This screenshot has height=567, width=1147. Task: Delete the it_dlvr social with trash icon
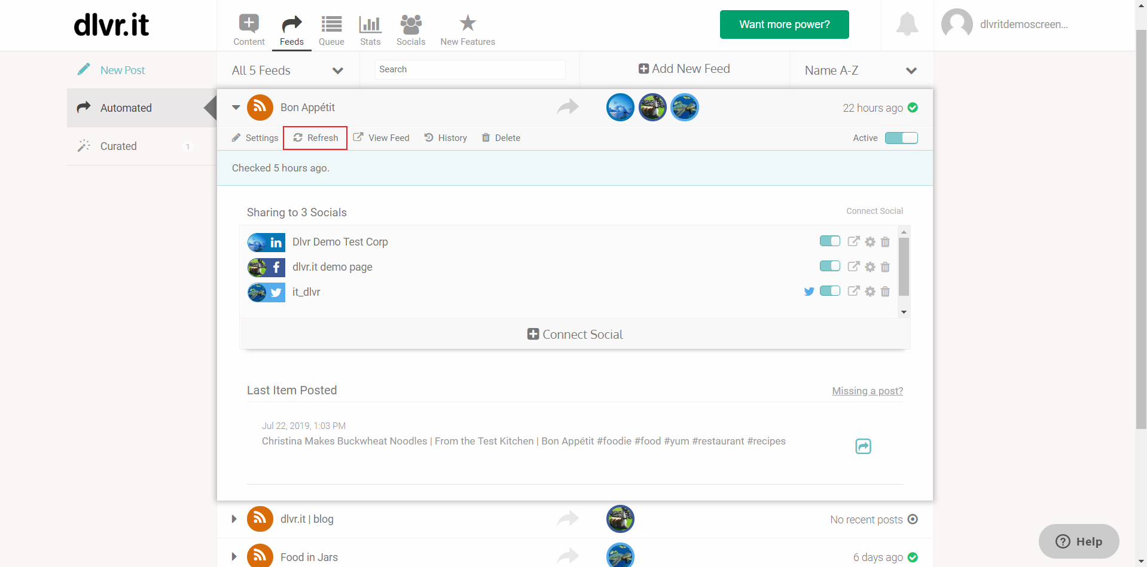[885, 292]
